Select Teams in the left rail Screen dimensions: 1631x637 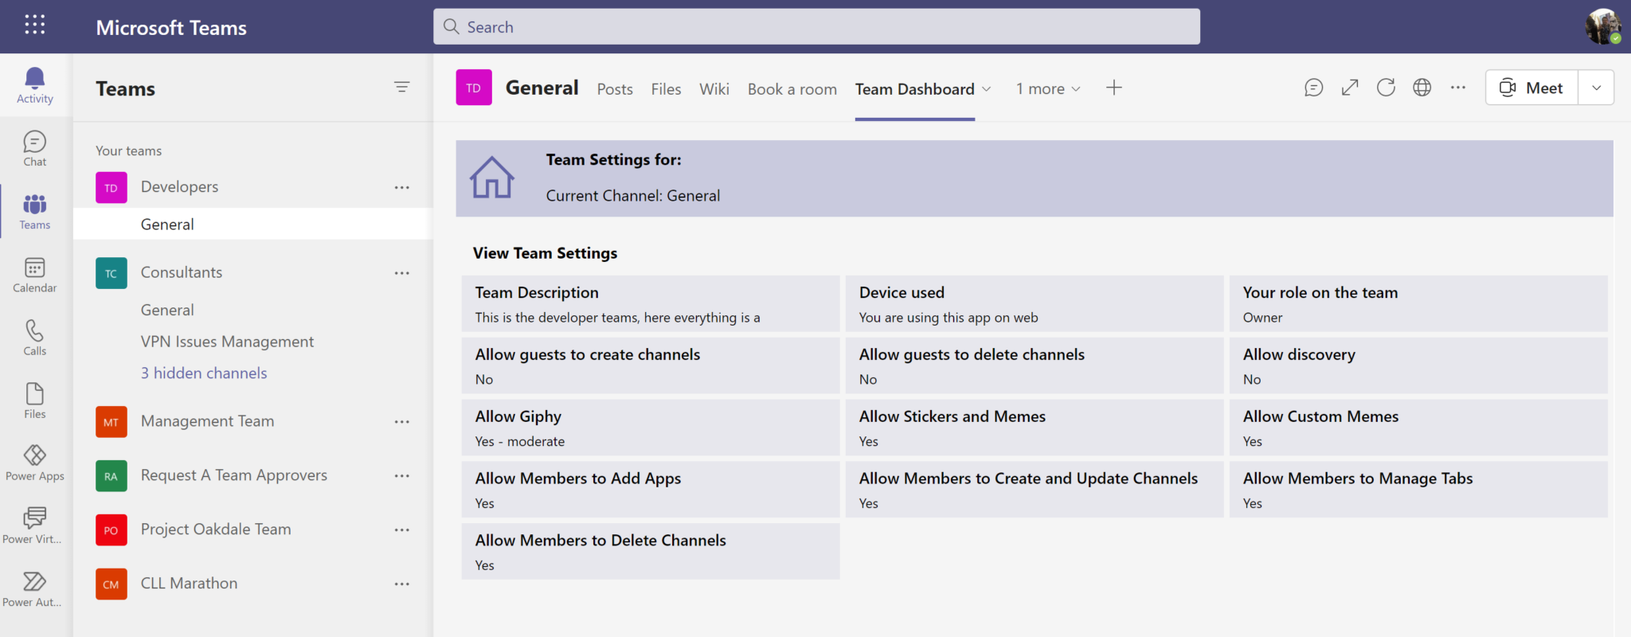pos(35,212)
